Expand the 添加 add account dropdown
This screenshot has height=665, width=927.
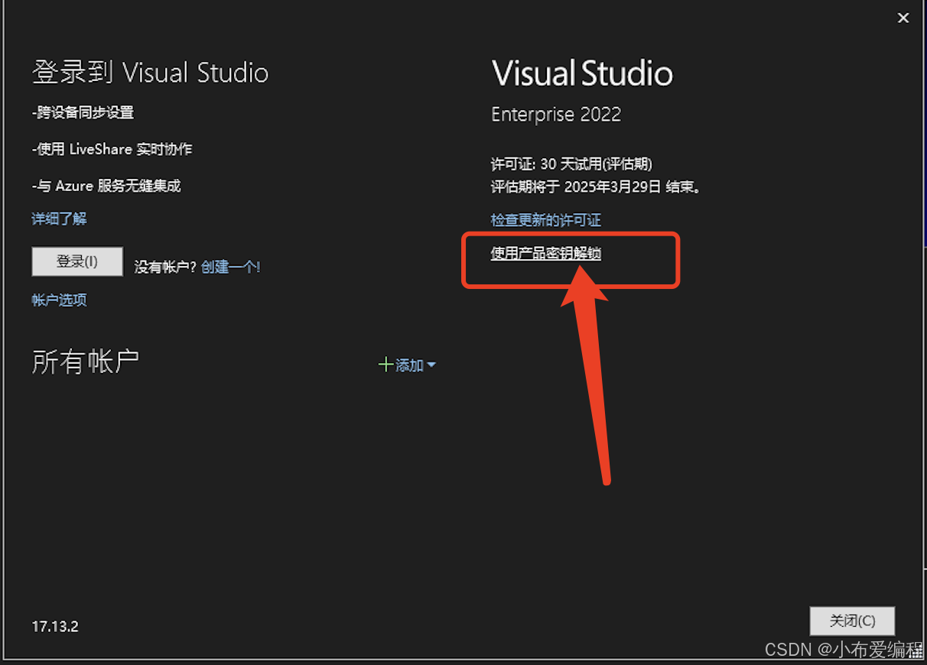(415, 365)
